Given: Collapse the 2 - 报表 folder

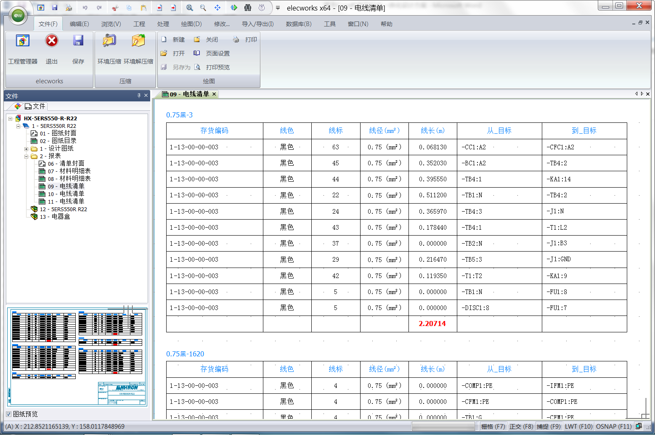Looking at the screenshot, I should point(26,156).
